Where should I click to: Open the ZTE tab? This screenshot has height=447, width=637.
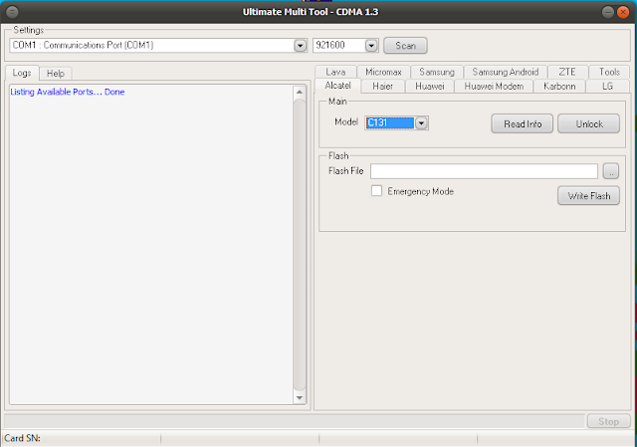pyautogui.click(x=567, y=72)
